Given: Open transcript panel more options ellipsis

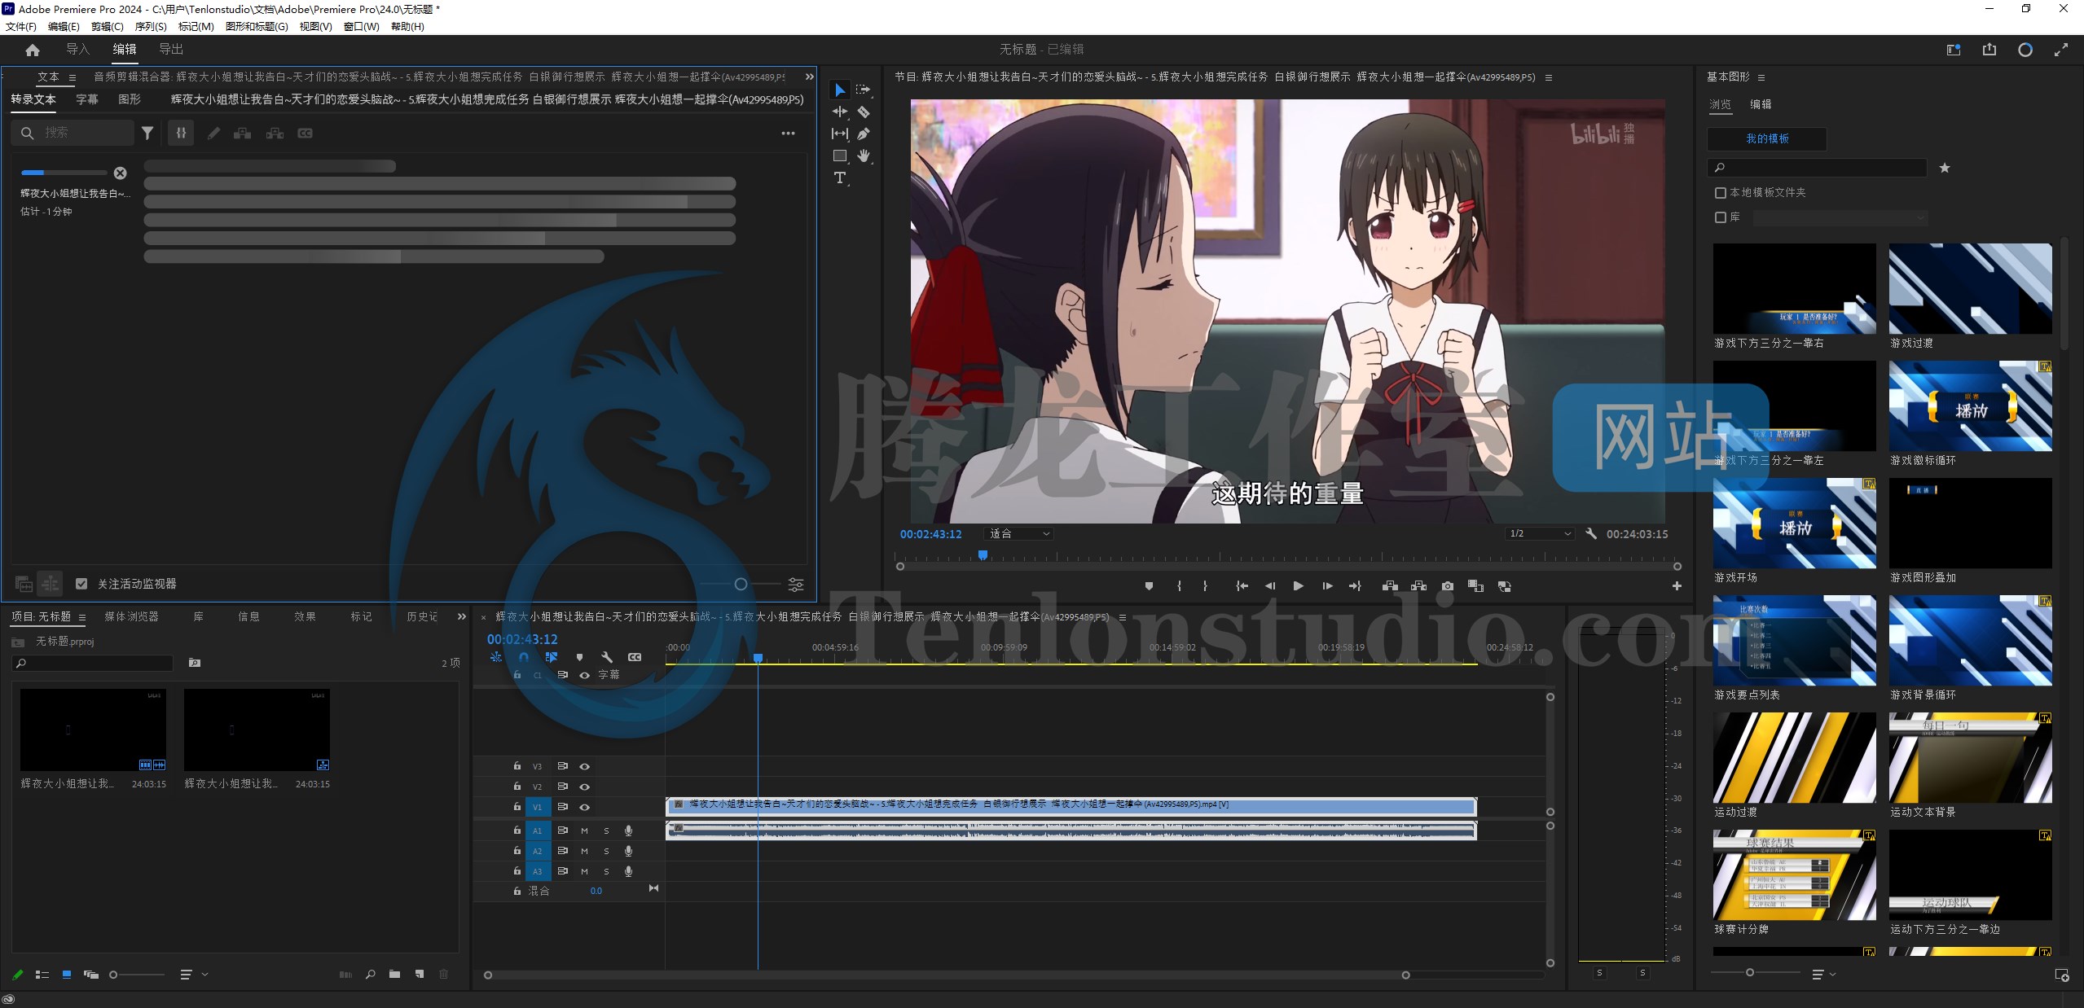Looking at the screenshot, I should coord(788,133).
